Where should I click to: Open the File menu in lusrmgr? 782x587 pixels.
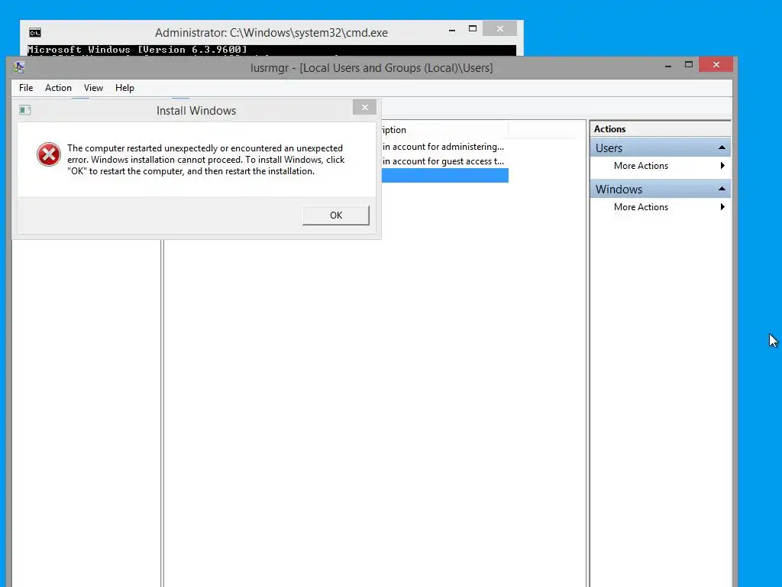click(x=26, y=88)
